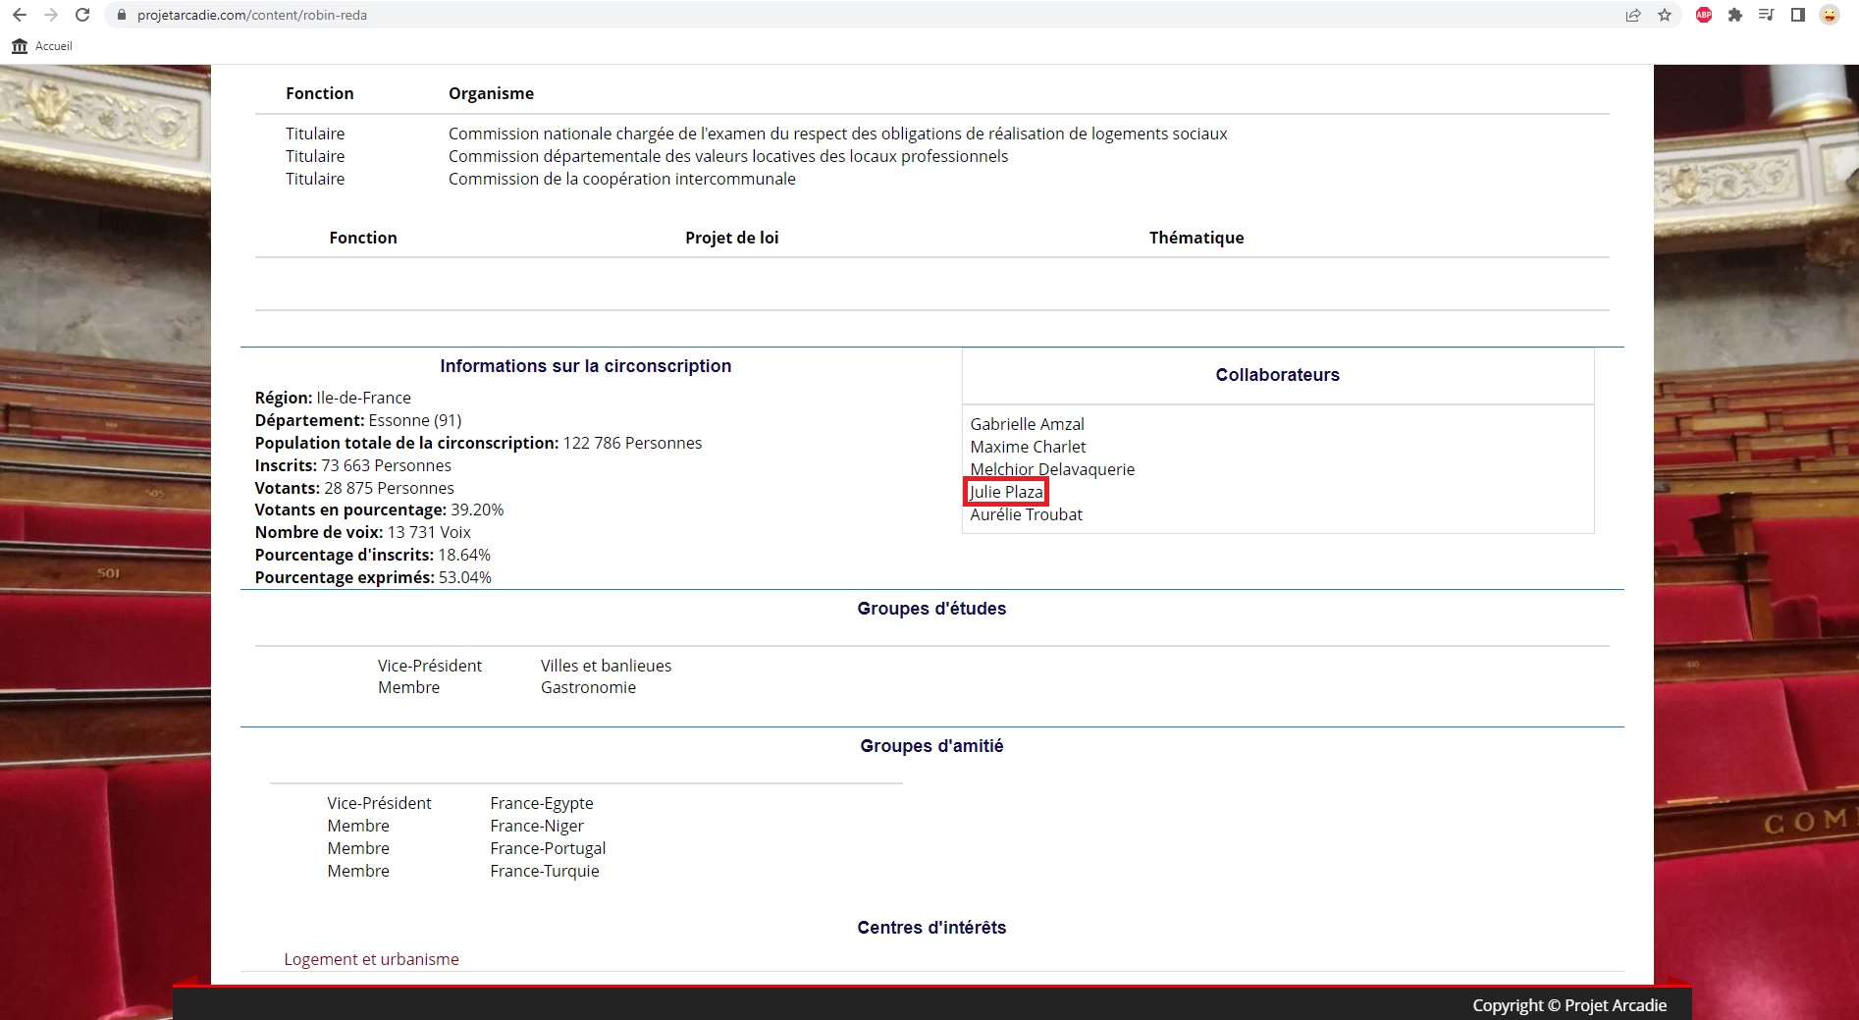Open the Extensions puzzle menu

click(1735, 15)
